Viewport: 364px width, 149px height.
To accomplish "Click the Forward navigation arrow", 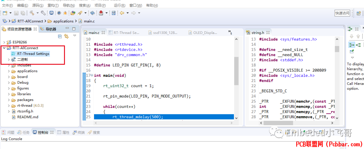I will 133,13.
